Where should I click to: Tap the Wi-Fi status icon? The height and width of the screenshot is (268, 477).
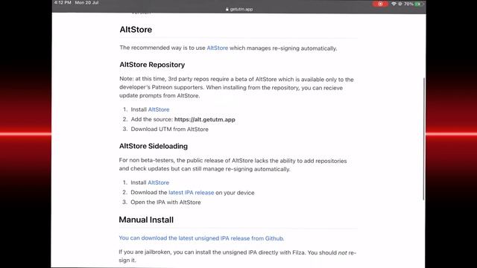[394, 4]
